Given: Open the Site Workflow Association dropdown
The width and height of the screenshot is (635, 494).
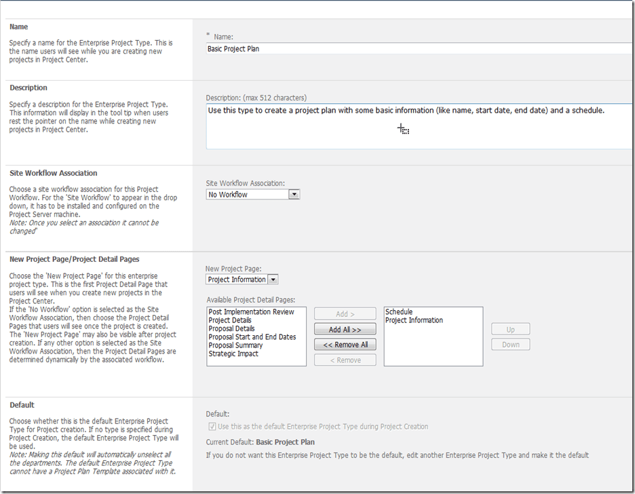Looking at the screenshot, I should click(x=252, y=195).
